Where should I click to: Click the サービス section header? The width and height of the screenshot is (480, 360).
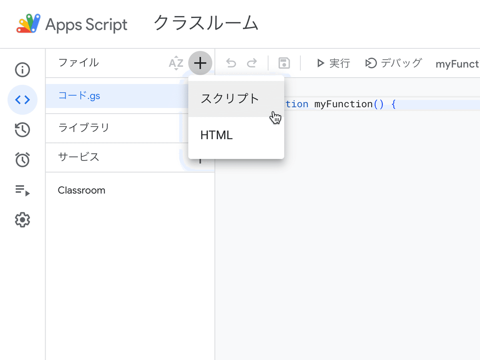tap(78, 157)
